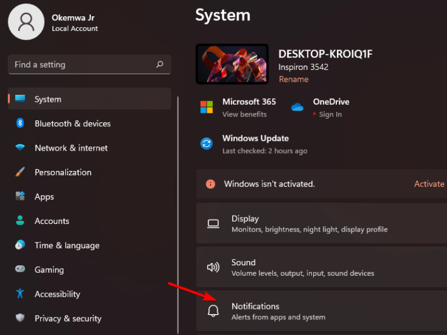The width and height of the screenshot is (447, 335).
Task: Click the OneDrive cloud icon
Action: coord(297,107)
